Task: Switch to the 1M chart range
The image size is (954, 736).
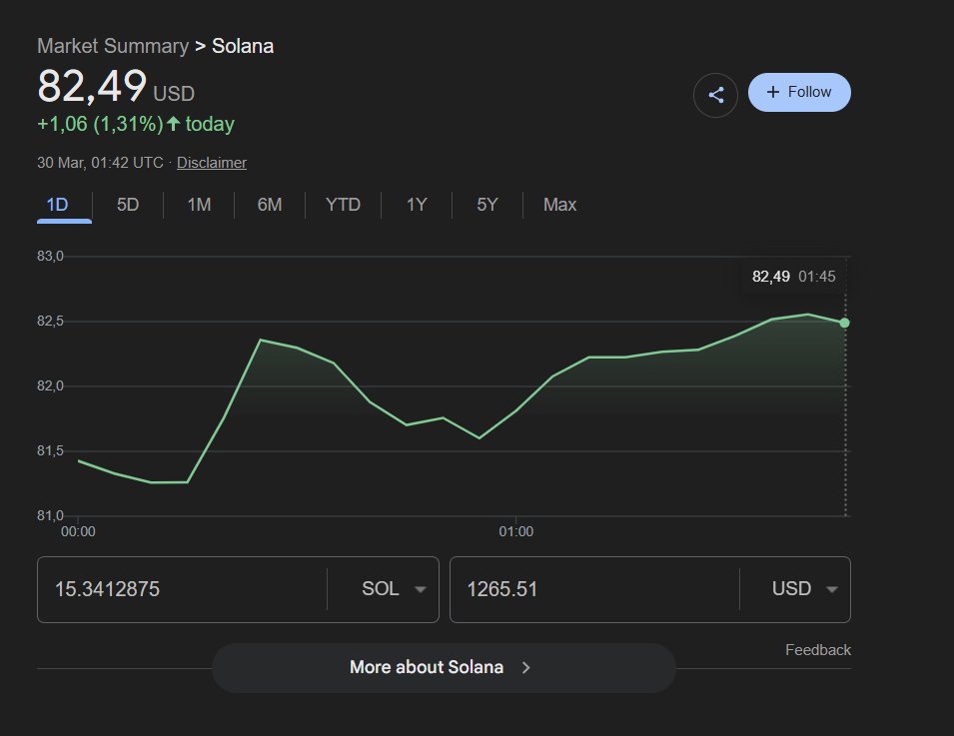Action: pos(199,205)
